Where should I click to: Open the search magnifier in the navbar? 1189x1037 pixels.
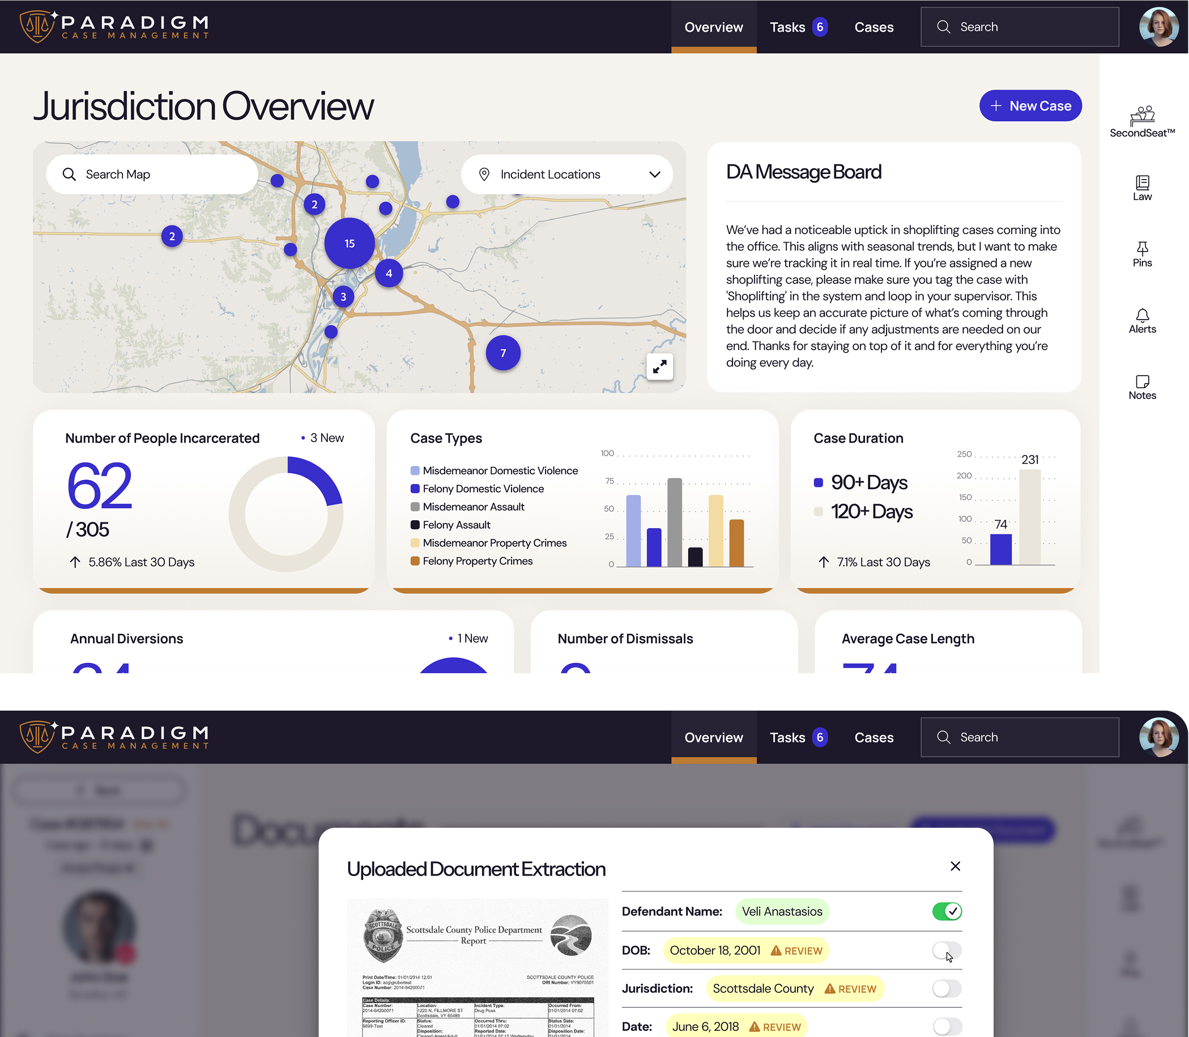pyautogui.click(x=944, y=27)
